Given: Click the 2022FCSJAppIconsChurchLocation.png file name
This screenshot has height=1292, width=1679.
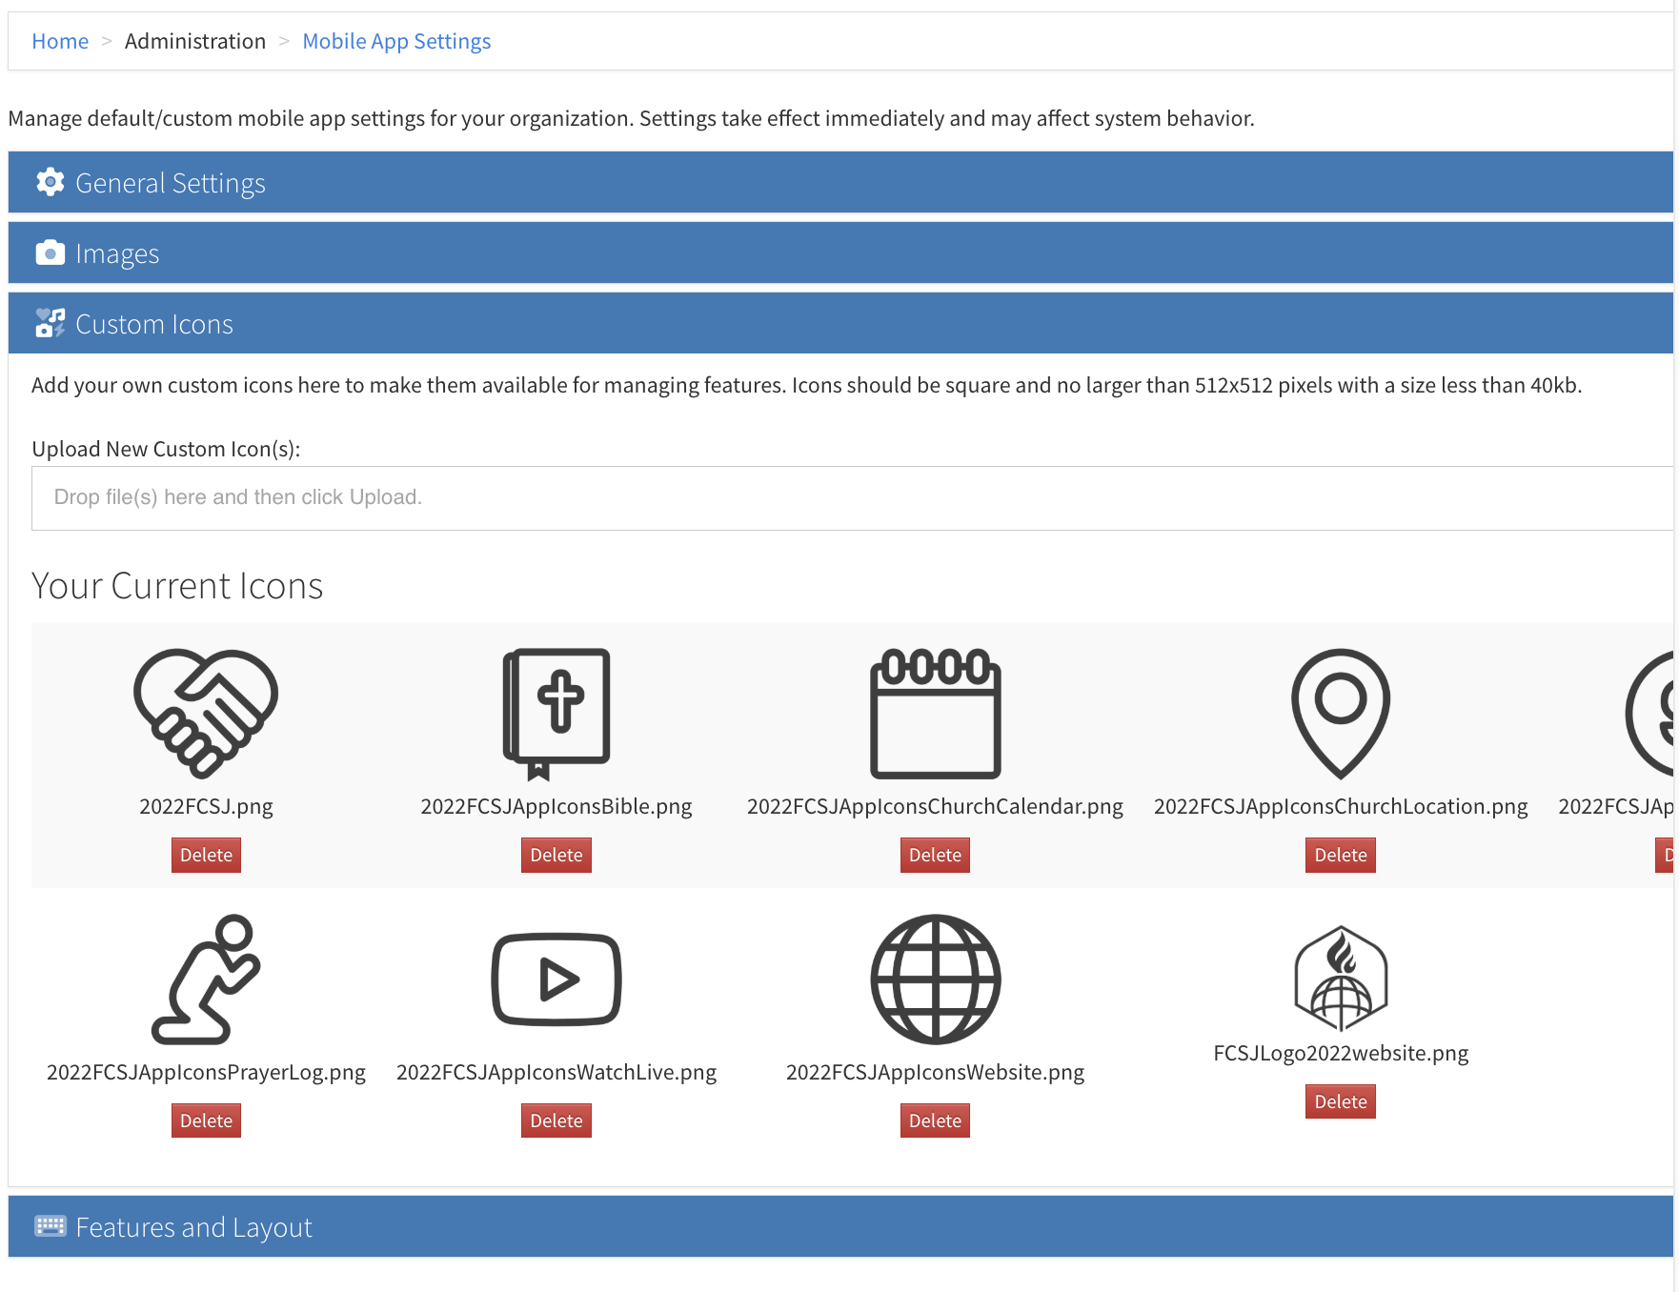Looking at the screenshot, I should [x=1341, y=806].
